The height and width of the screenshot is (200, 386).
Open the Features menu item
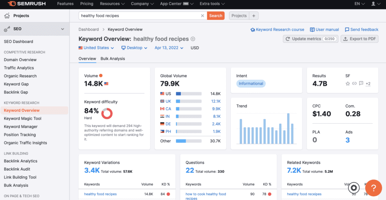click(x=65, y=4)
